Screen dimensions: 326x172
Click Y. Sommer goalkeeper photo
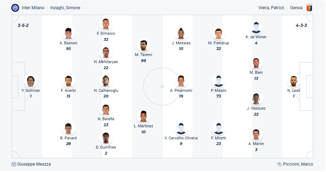tap(31, 81)
